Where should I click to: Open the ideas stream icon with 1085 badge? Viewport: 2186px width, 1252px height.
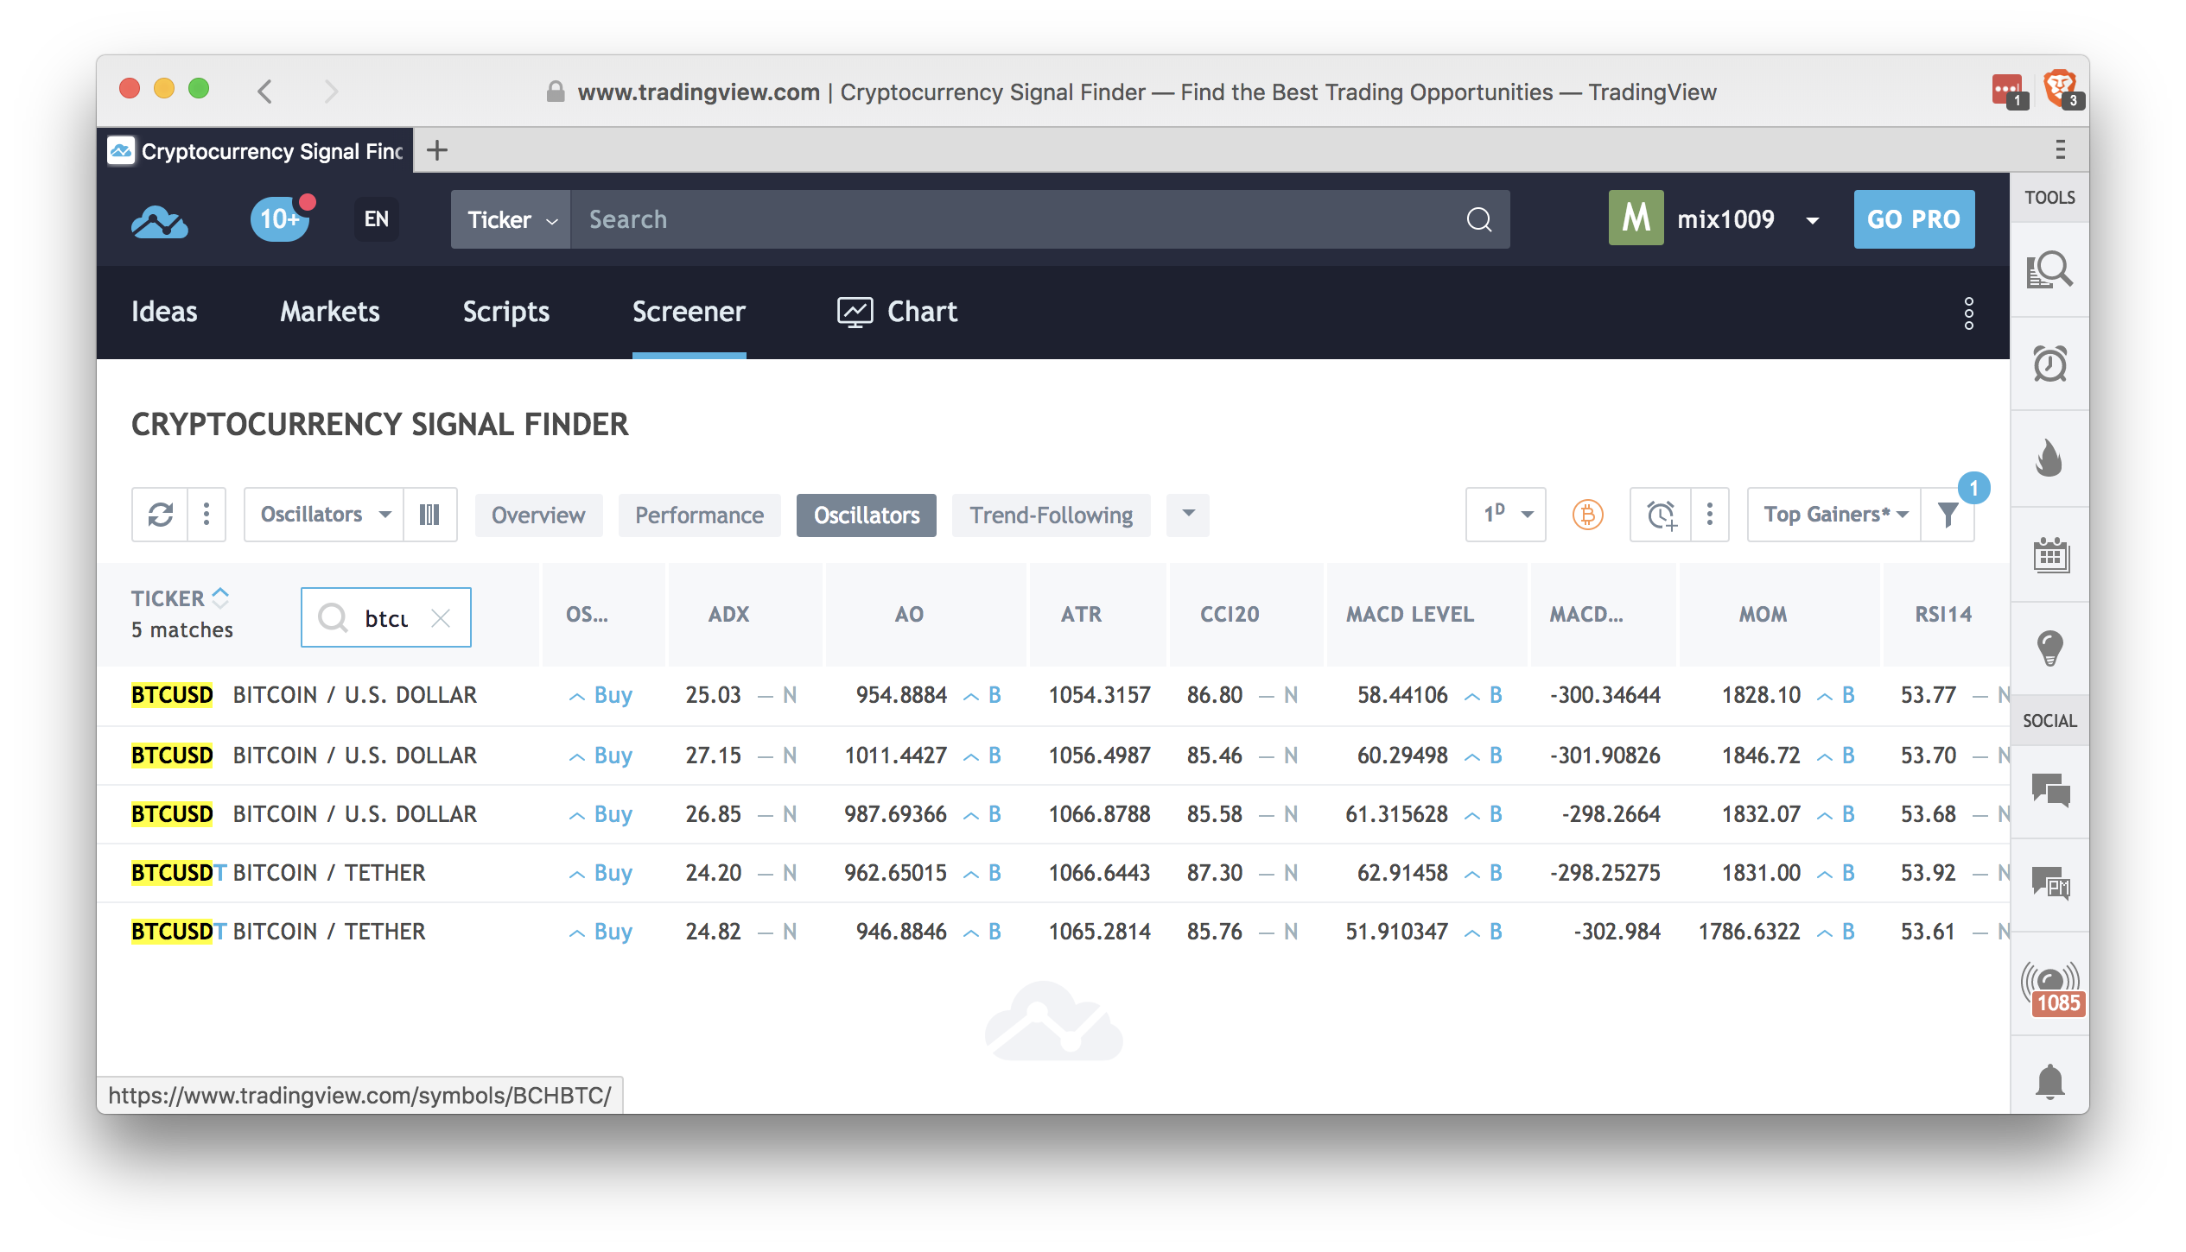[x=2051, y=989]
